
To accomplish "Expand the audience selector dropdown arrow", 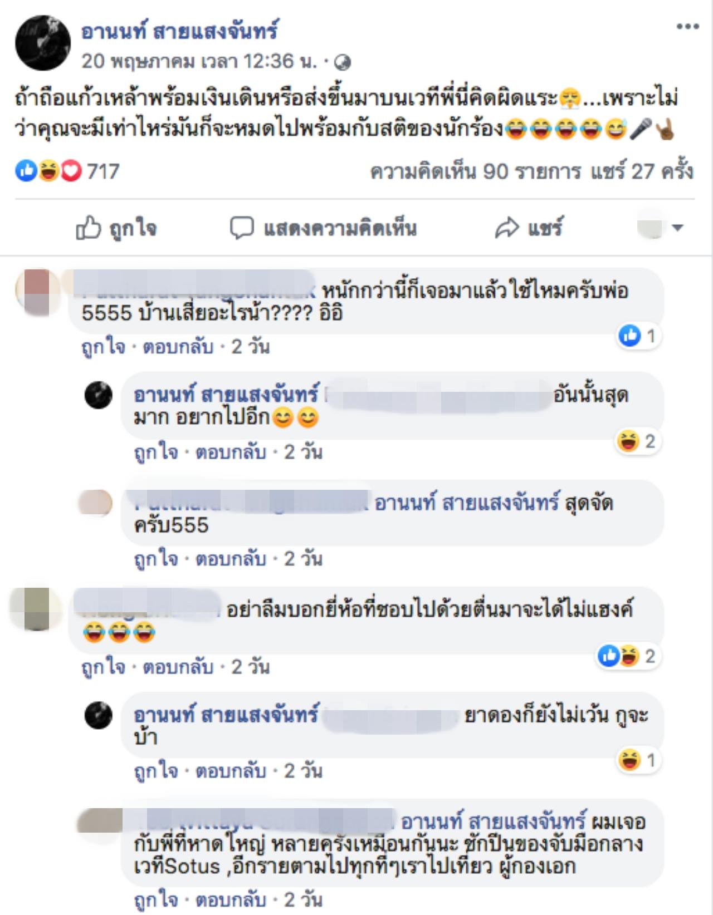I will point(677,228).
